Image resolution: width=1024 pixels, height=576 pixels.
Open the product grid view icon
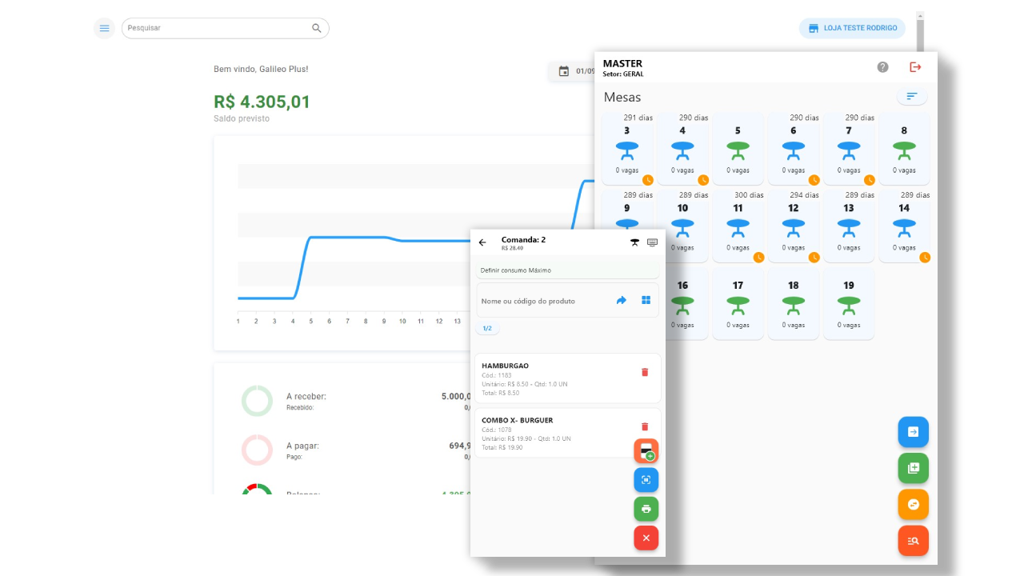pyautogui.click(x=646, y=301)
